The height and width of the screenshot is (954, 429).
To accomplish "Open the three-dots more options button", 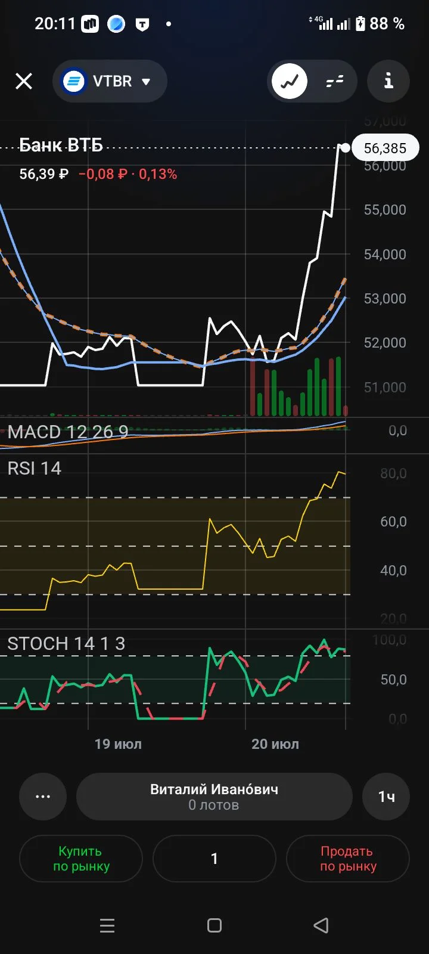I will pyautogui.click(x=43, y=797).
